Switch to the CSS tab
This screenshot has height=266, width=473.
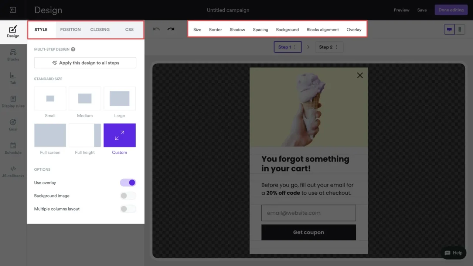pyautogui.click(x=129, y=30)
